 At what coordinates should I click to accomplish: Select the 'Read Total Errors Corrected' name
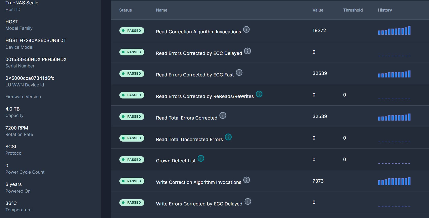[187, 118]
